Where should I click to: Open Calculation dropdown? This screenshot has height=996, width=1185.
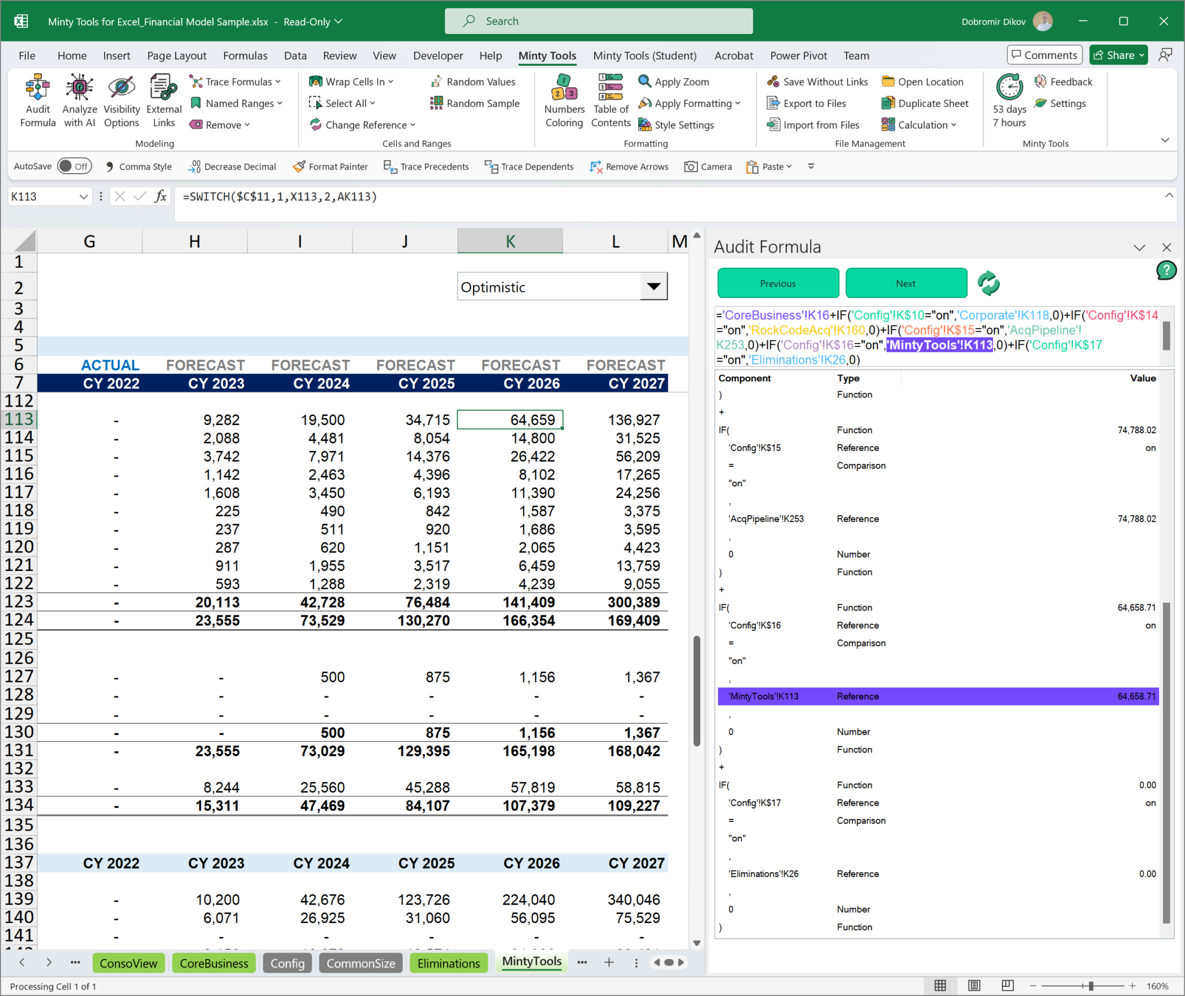pos(919,125)
